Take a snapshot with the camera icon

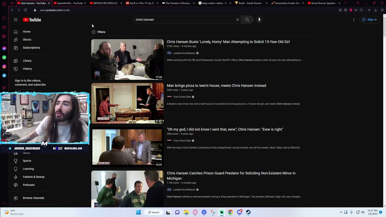pos(346,10)
